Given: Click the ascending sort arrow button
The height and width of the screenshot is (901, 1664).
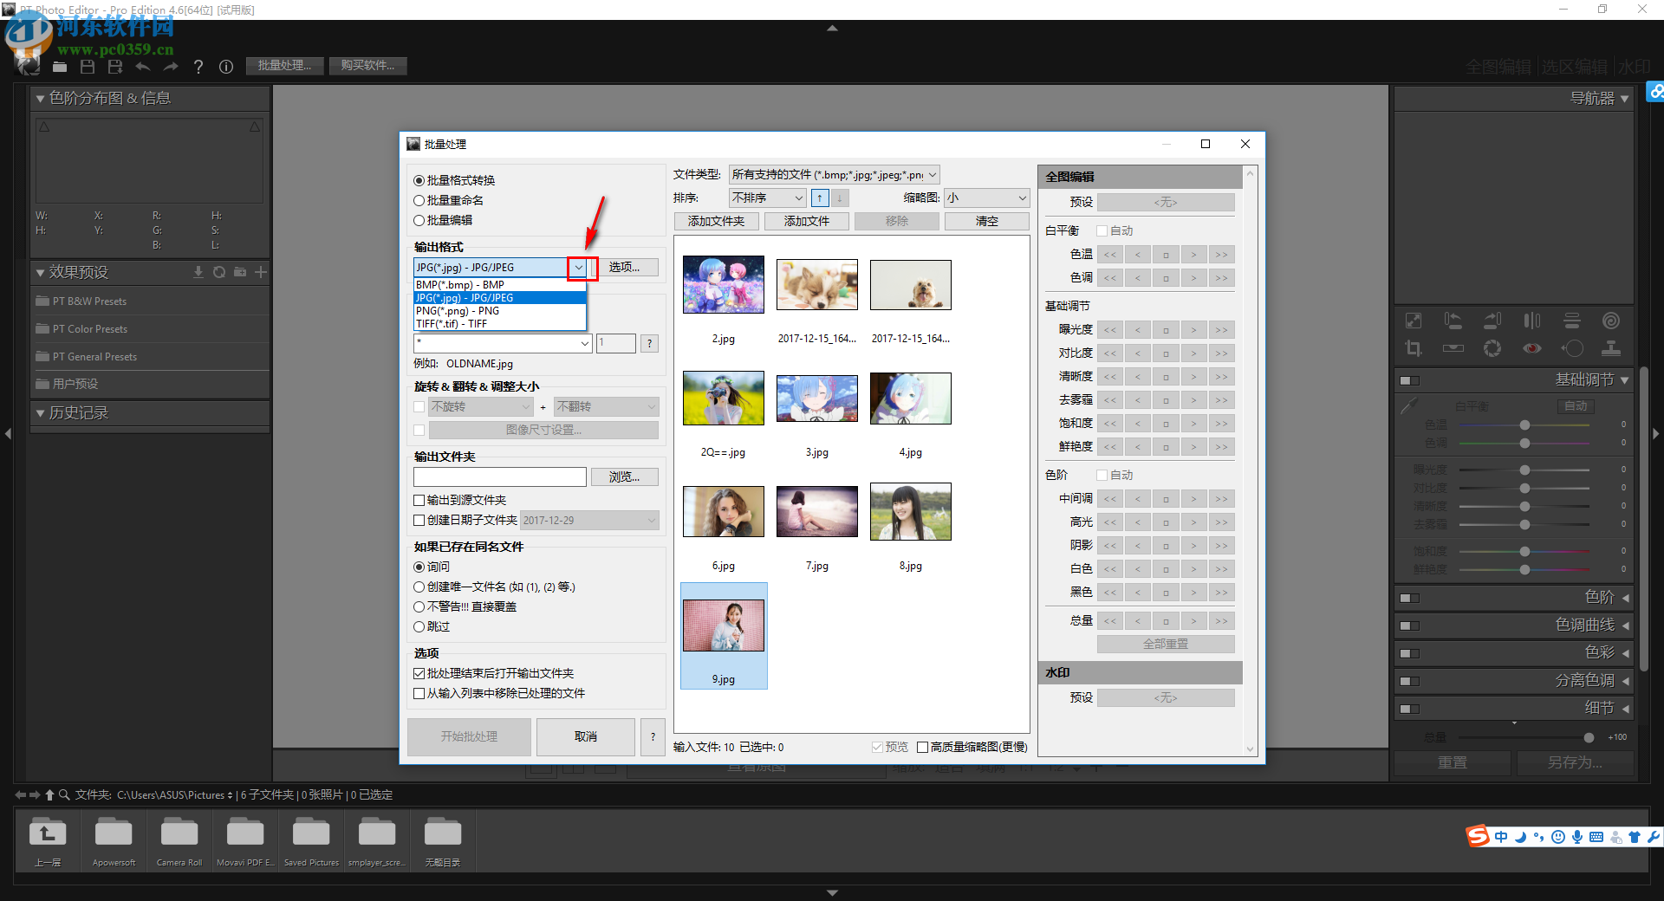Looking at the screenshot, I should (820, 198).
